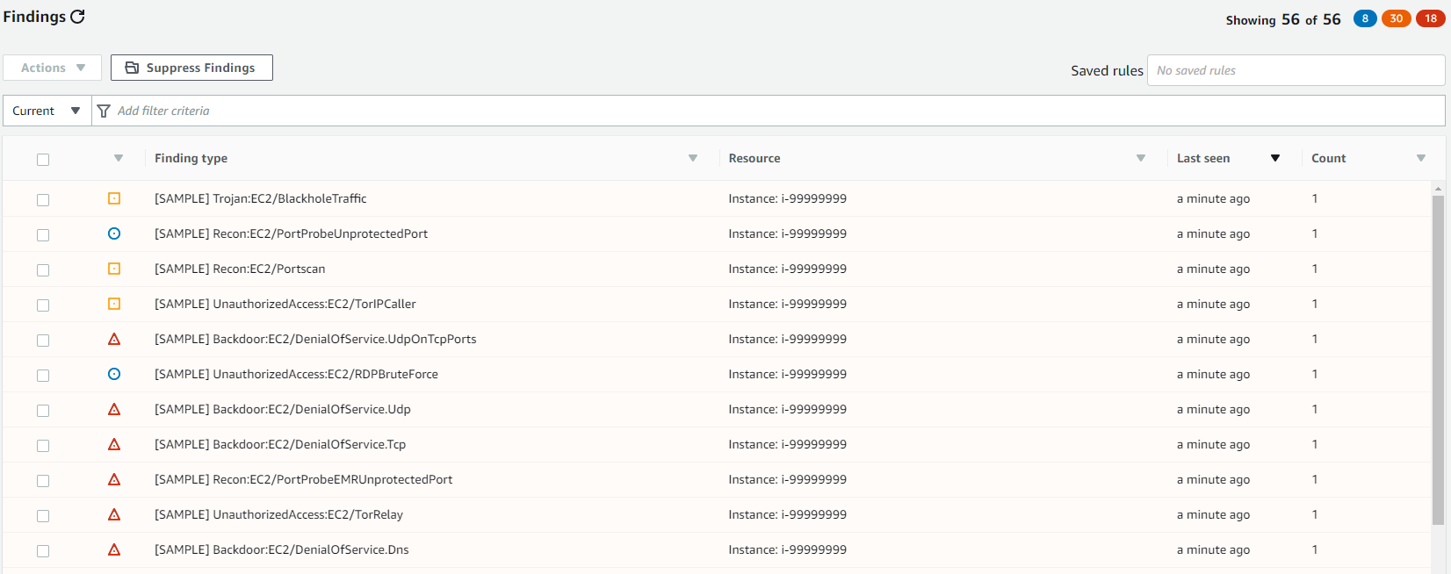This screenshot has width=1451, height=574.
Task: Select all findings with header checkbox
Action: tap(43, 159)
